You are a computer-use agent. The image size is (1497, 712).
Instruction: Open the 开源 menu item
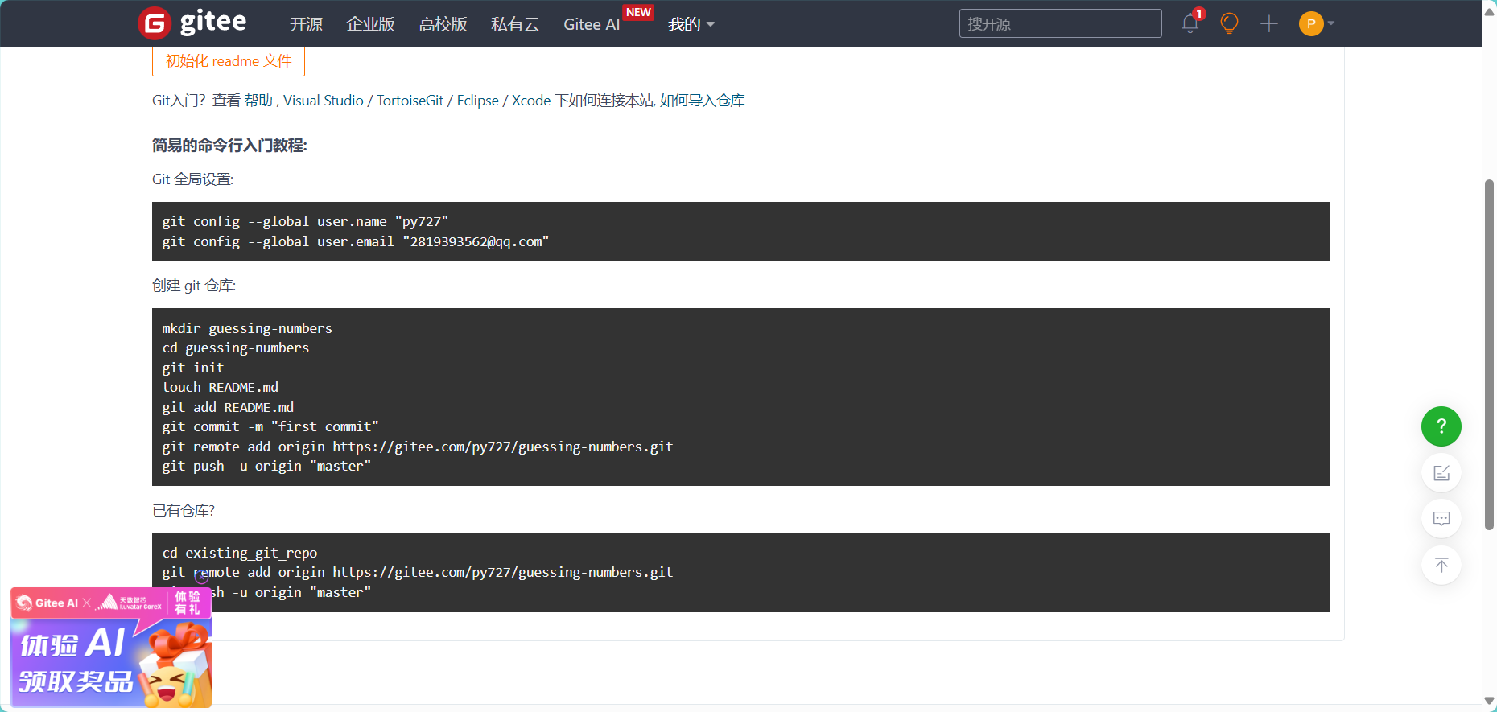(306, 24)
